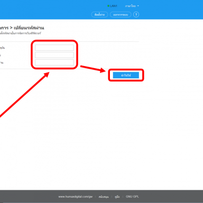
Task: Click the green LAN1 status dot
Action: pos(108,6)
